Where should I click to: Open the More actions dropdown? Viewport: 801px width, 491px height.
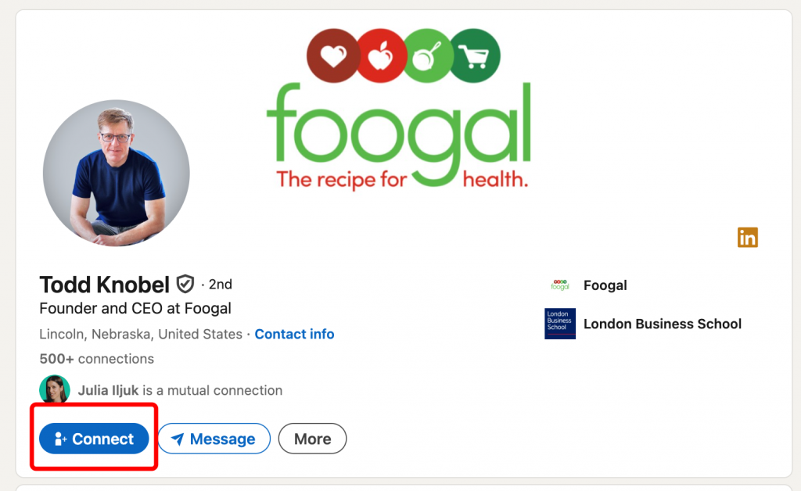[x=312, y=439]
